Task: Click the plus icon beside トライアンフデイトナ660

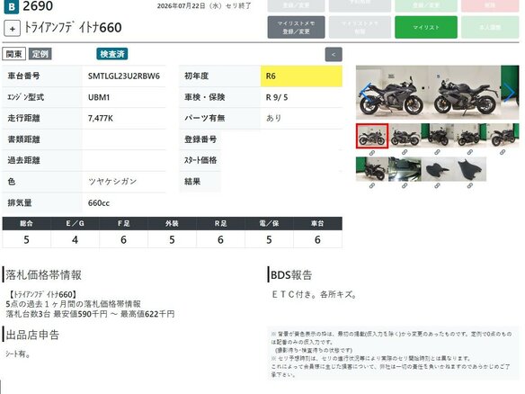Action: click(12, 29)
